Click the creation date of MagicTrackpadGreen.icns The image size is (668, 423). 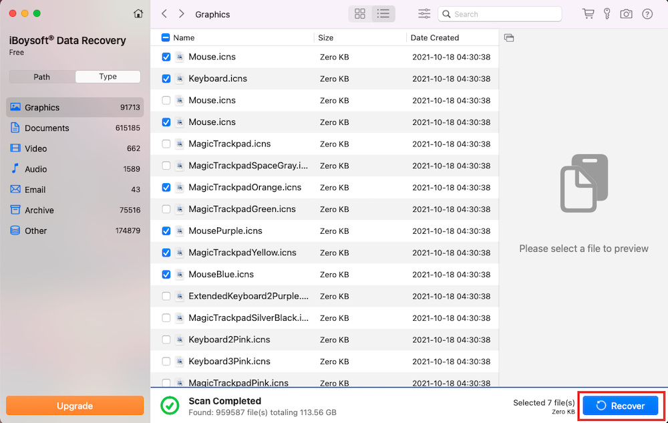tap(451, 209)
